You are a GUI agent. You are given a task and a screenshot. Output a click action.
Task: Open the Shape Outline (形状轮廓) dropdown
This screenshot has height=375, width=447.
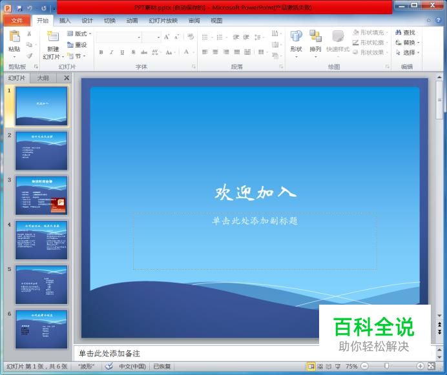click(370, 43)
